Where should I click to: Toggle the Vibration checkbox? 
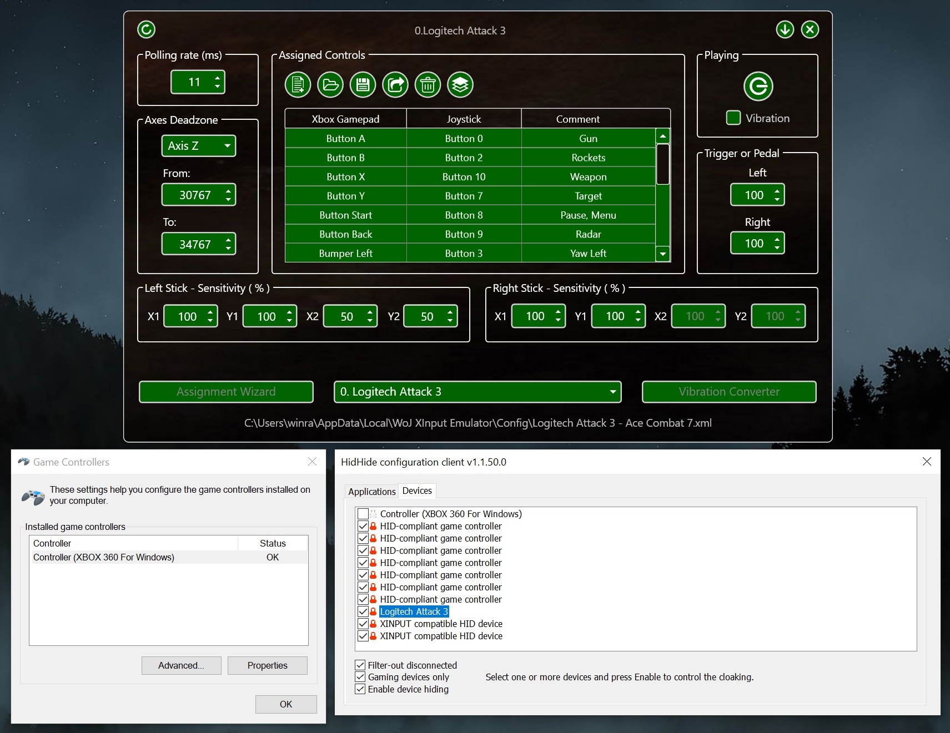tap(733, 118)
